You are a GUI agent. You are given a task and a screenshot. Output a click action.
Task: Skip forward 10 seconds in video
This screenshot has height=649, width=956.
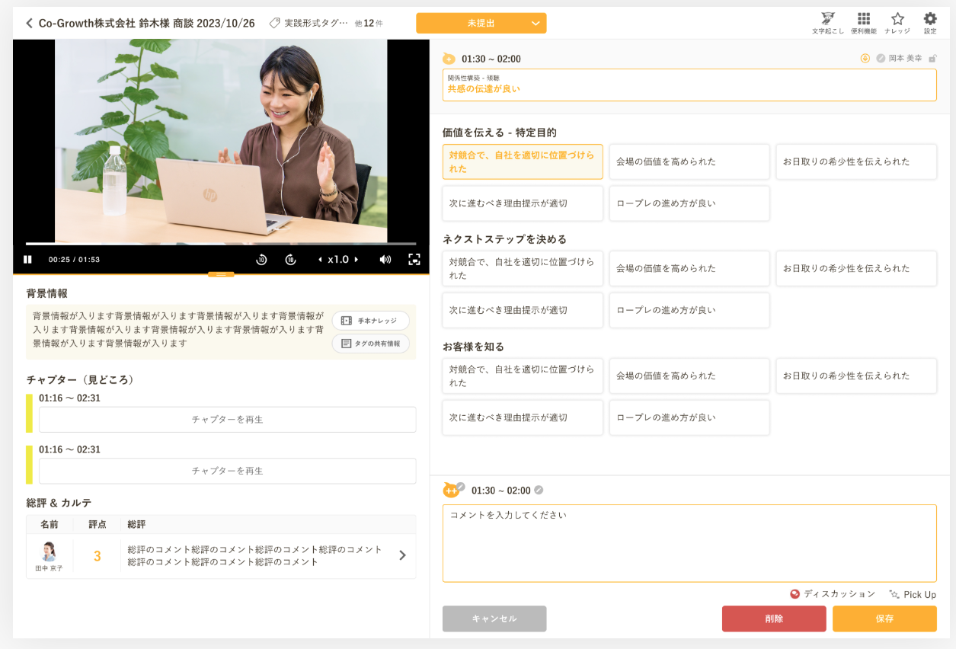point(290,260)
